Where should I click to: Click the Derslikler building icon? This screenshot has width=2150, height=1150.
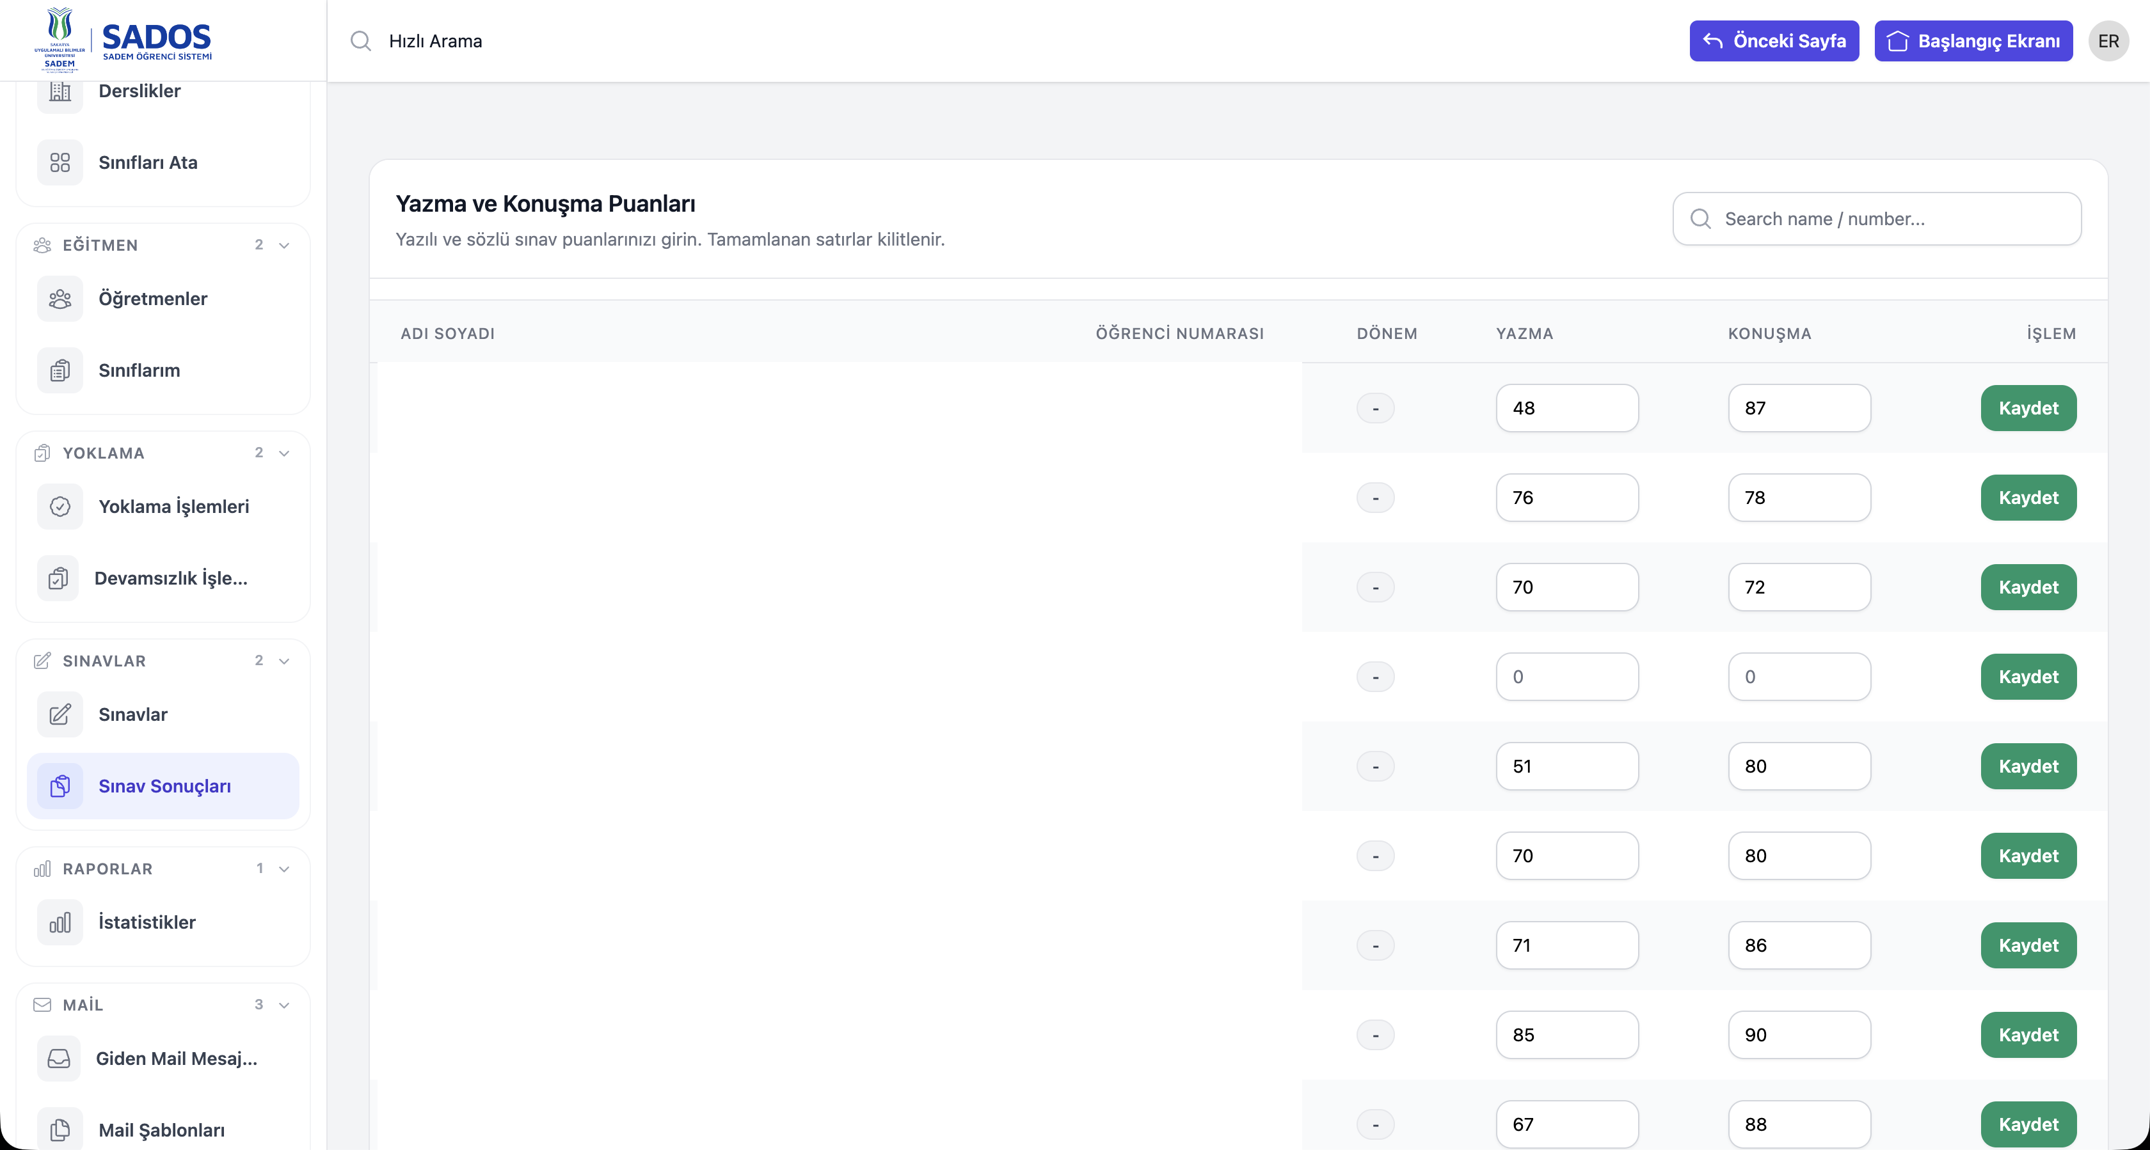[60, 91]
